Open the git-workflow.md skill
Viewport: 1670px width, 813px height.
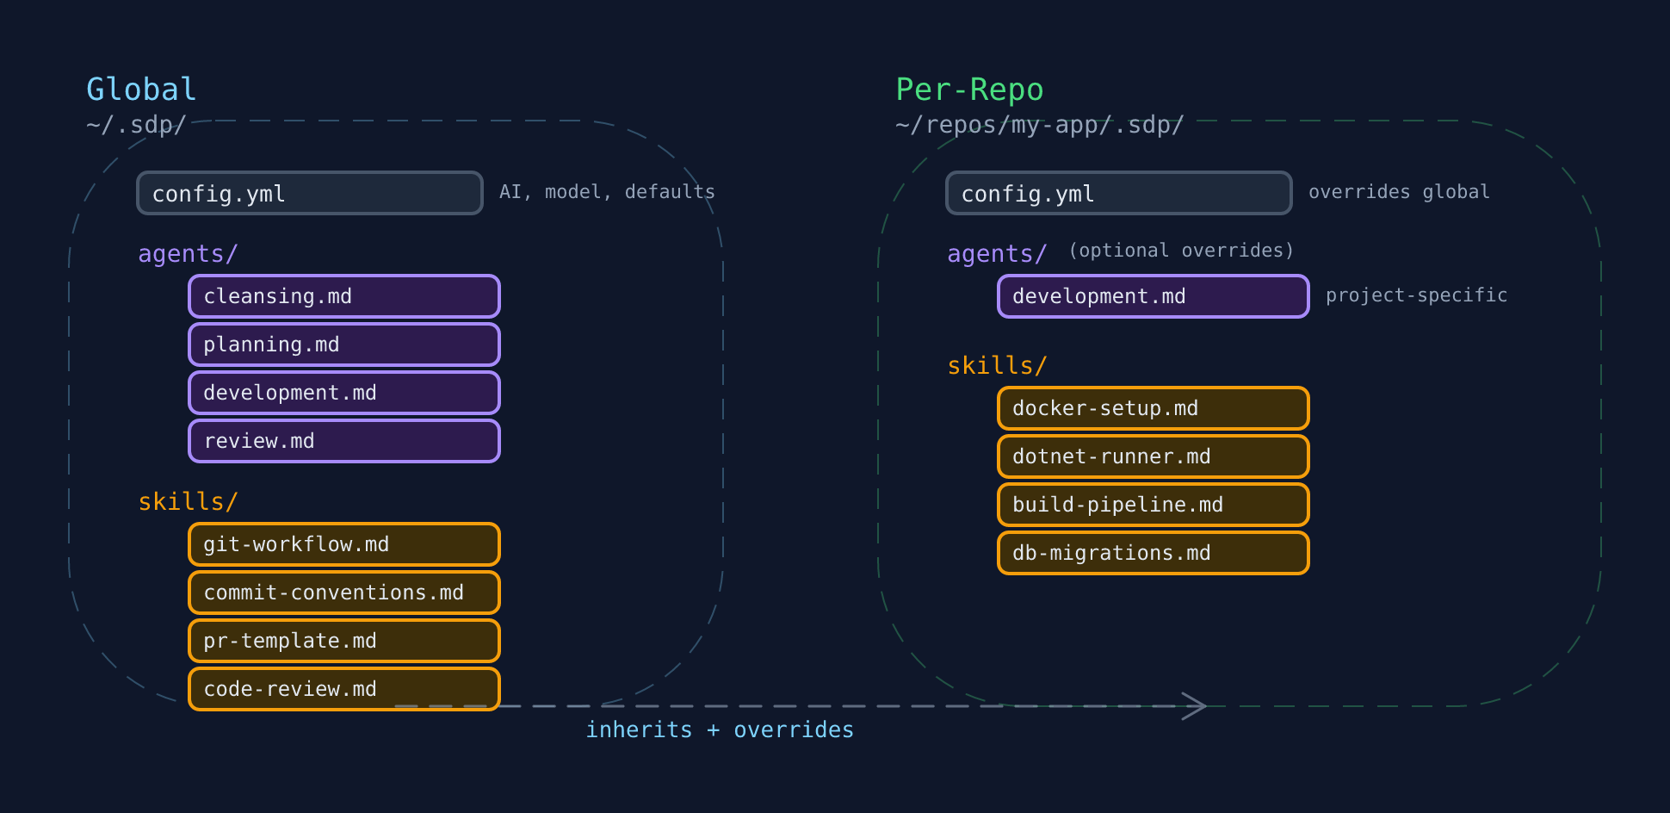pos(343,544)
